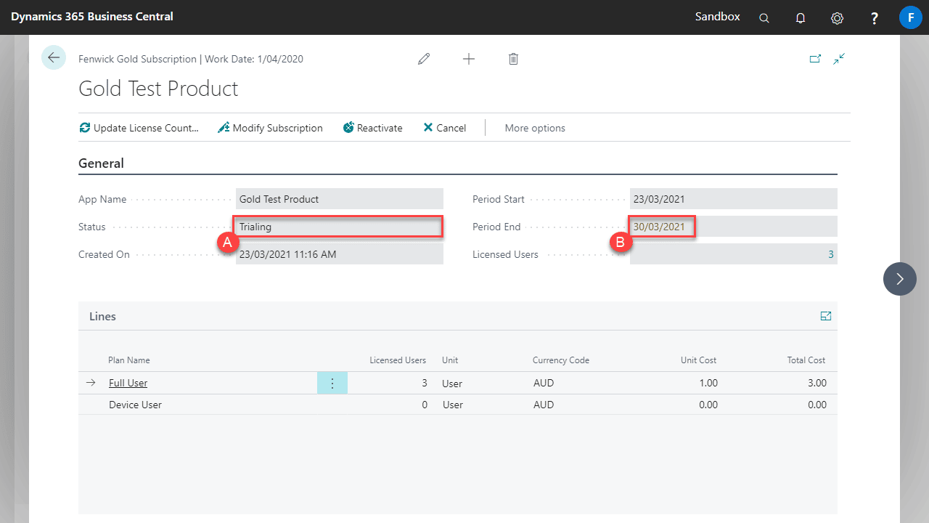The width and height of the screenshot is (929, 523).
Task: Go to next record arrow
Action: [x=900, y=279]
